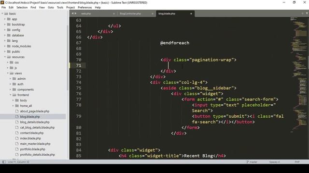The height and width of the screenshot is (173, 309).
Task: Expand the auth folder
Action: click(x=11, y=84)
